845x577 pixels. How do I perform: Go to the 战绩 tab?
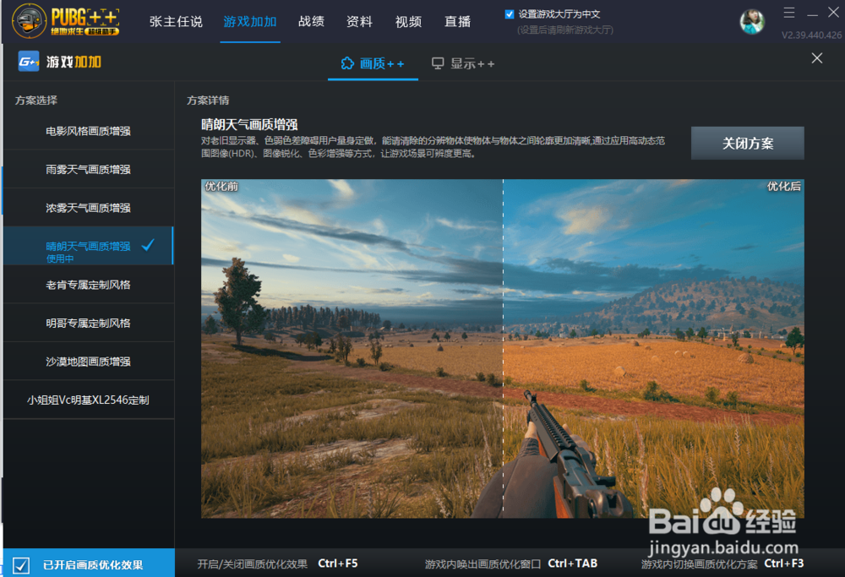[x=312, y=22]
